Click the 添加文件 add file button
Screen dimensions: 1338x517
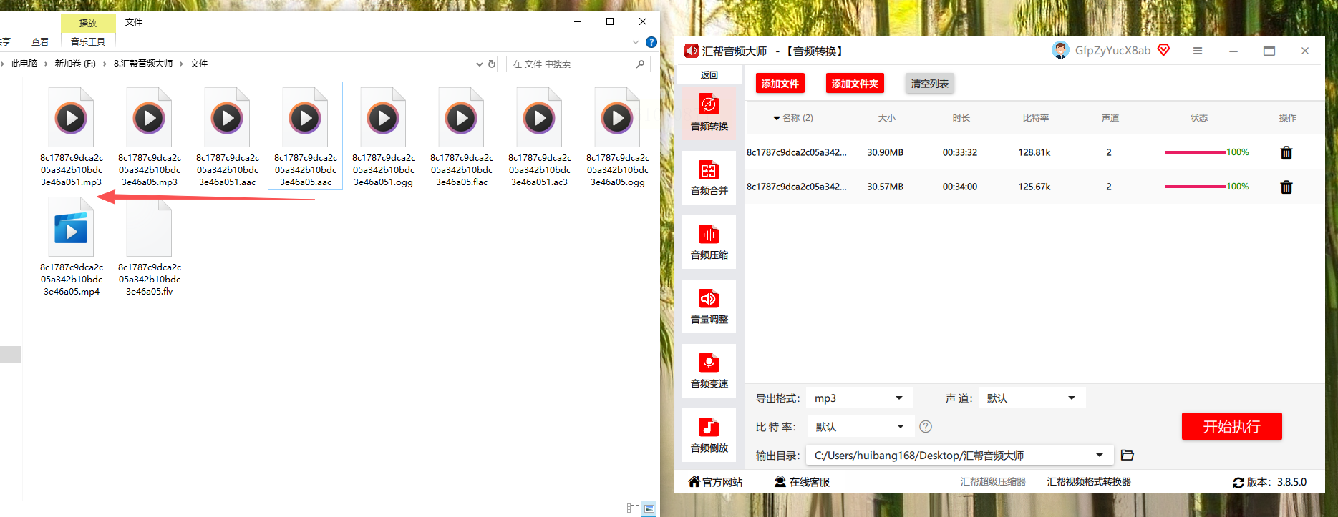[780, 84]
